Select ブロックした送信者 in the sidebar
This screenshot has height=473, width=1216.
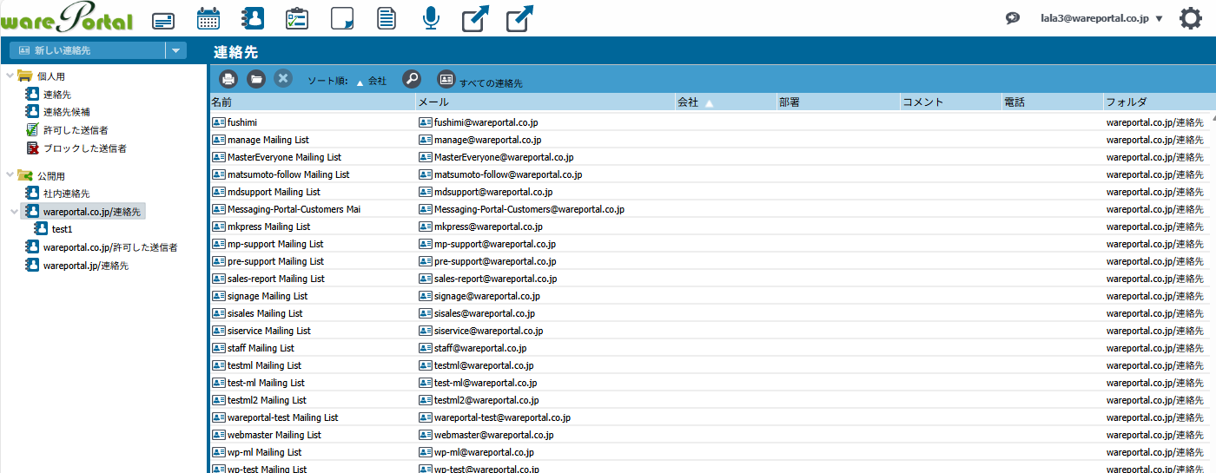[84, 148]
